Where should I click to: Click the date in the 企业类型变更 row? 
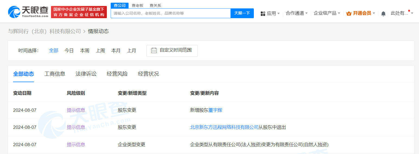pos(25,145)
